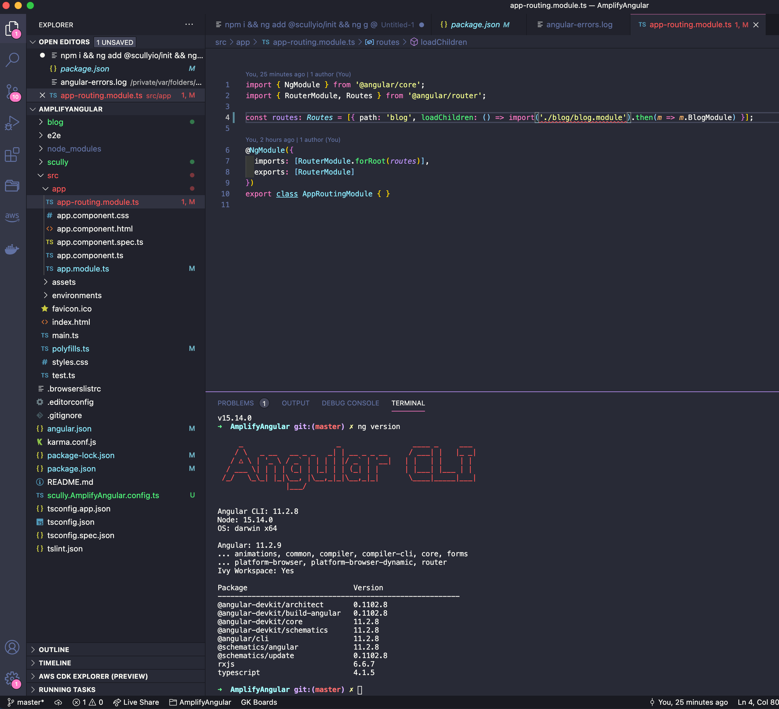Toggle breakpoint-style dot on blog folder marker
Viewport: 779px width, 709px height.
point(192,122)
